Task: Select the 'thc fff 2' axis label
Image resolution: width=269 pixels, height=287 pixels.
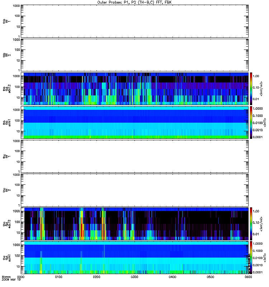Action: (6, 190)
